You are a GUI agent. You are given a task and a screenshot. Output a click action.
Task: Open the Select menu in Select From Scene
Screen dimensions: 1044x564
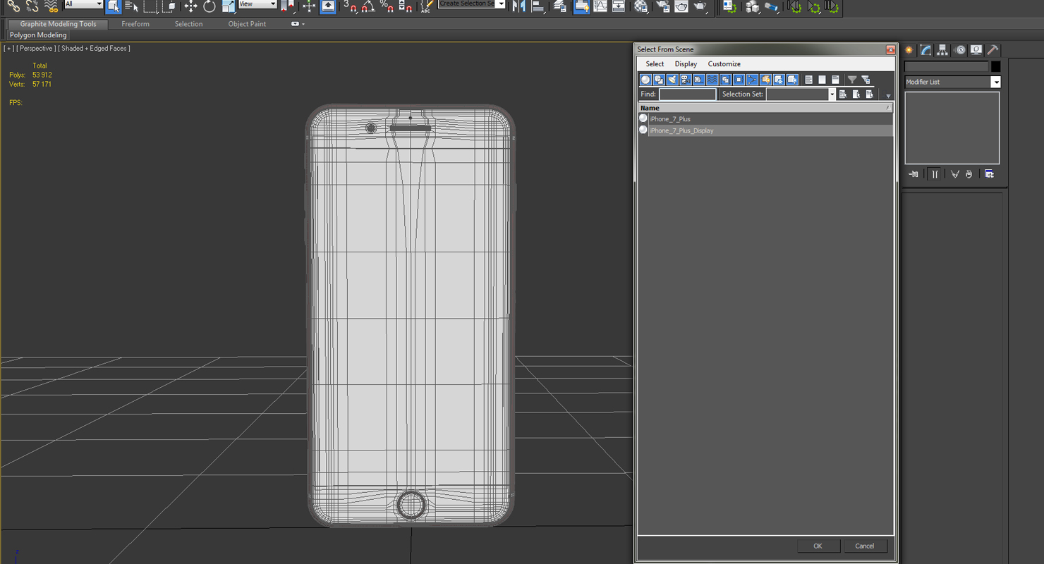point(655,64)
